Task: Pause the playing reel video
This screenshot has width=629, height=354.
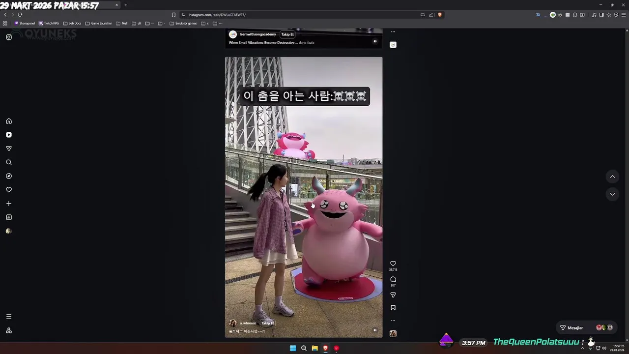Action: (x=304, y=197)
